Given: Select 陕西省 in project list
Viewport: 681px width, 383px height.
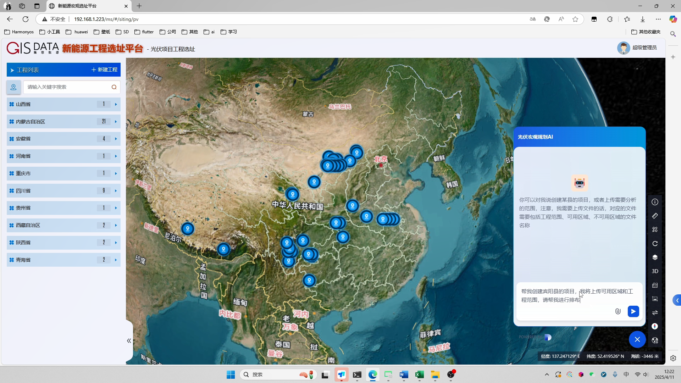Looking at the screenshot, I should [x=63, y=243].
